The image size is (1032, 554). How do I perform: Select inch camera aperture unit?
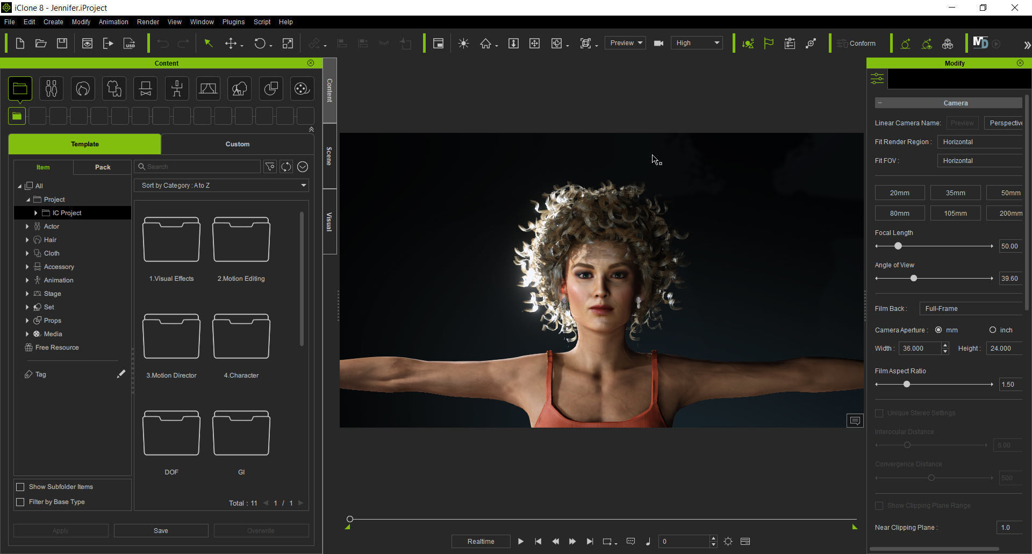[993, 330]
